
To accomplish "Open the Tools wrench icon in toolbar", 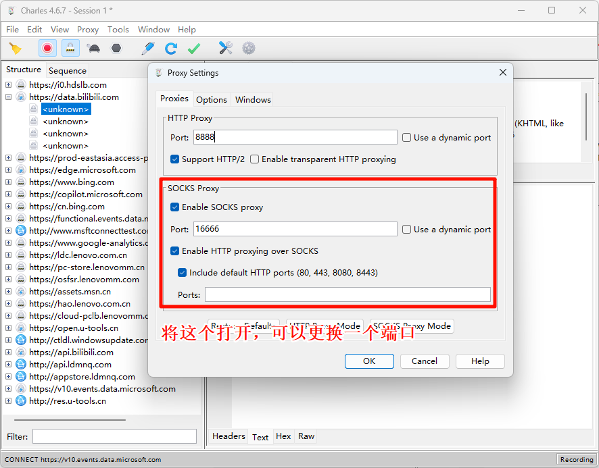I will pos(225,48).
